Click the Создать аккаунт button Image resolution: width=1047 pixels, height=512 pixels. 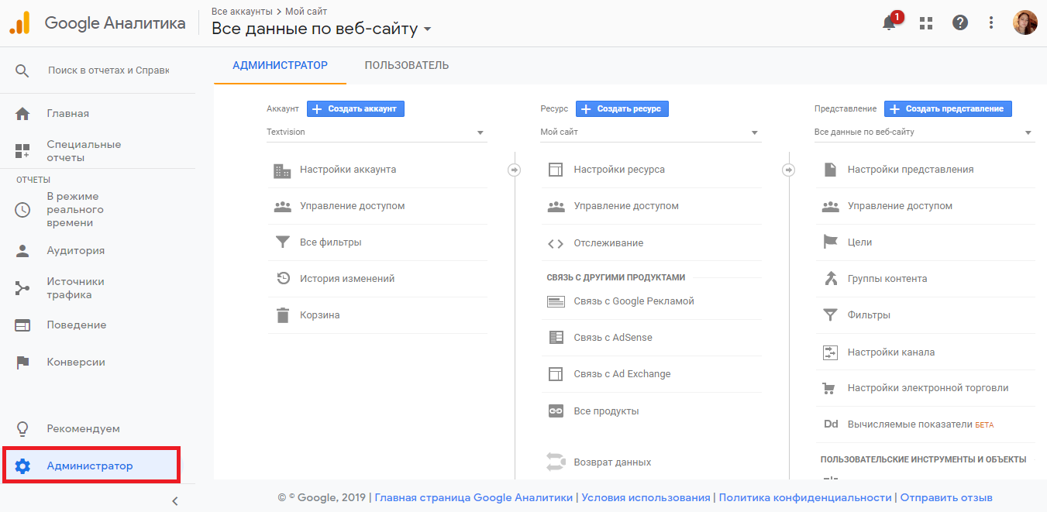(356, 109)
